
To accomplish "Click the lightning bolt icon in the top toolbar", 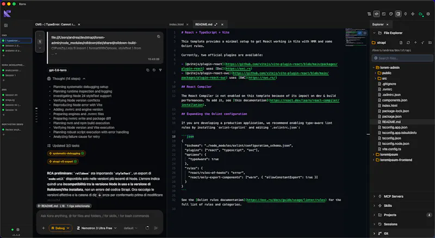I will pos(413,14).
